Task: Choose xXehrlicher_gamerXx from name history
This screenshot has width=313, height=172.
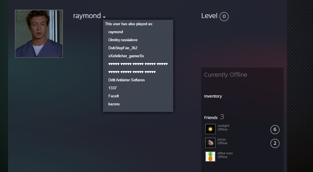Action: pyautogui.click(x=126, y=56)
